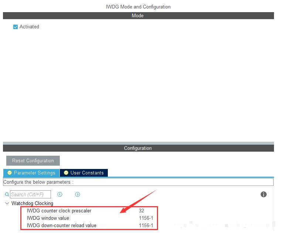Click the Configuration section header bar
The image size is (281, 233).
[x=138, y=148]
